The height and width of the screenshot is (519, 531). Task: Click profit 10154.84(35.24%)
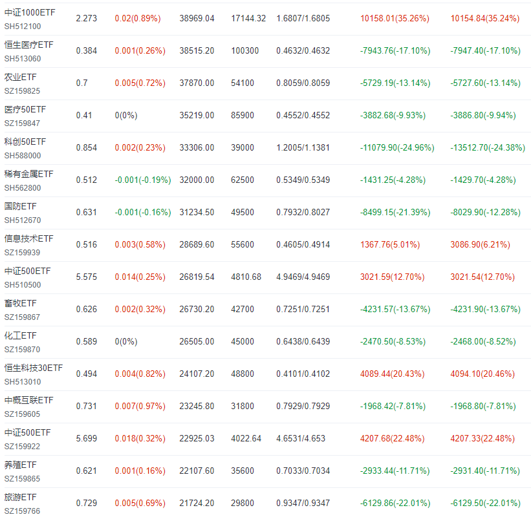484,18
